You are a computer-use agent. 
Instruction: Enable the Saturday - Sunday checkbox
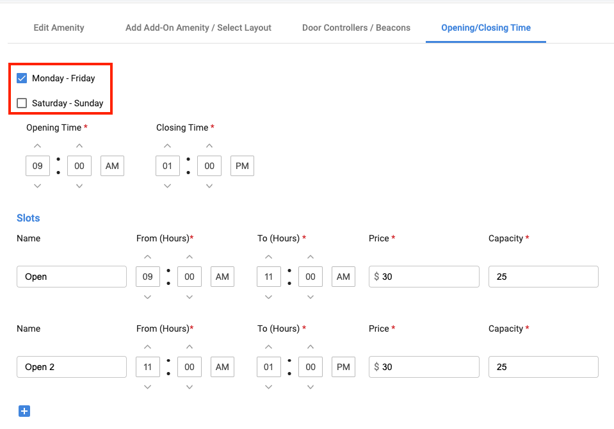[22, 103]
